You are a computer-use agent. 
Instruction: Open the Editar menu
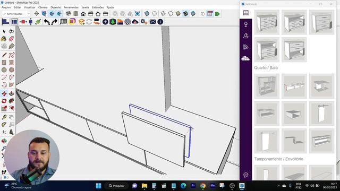(x=18, y=7)
